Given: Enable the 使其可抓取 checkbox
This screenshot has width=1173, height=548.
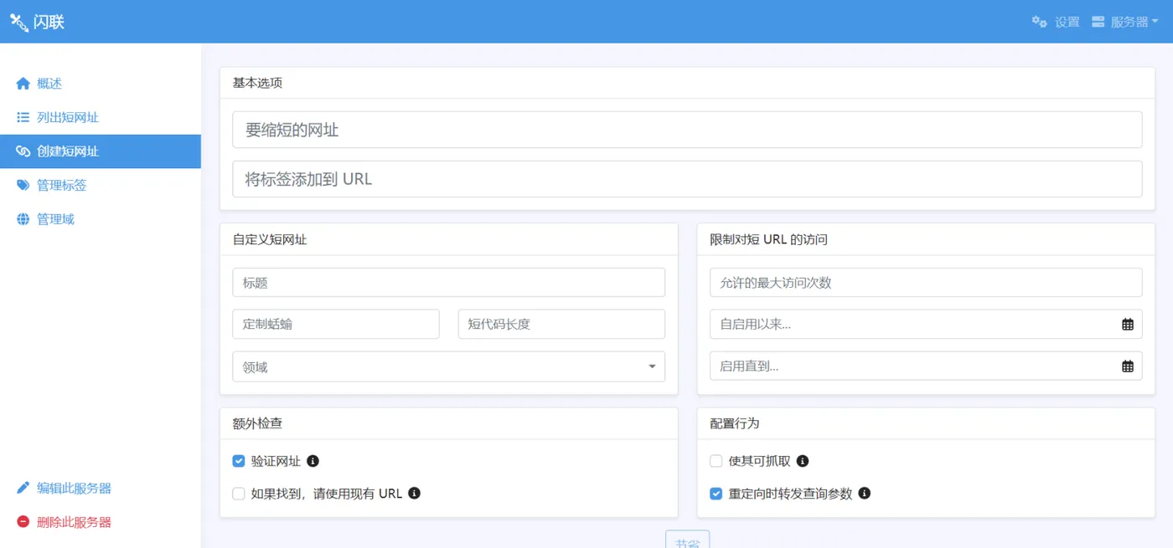Looking at the screenshot, I should pyautogui.click(x=716, y=461).
